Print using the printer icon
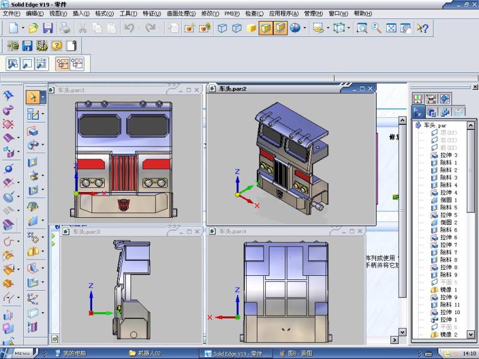The image size is (479, 359). tap(65, 28)
